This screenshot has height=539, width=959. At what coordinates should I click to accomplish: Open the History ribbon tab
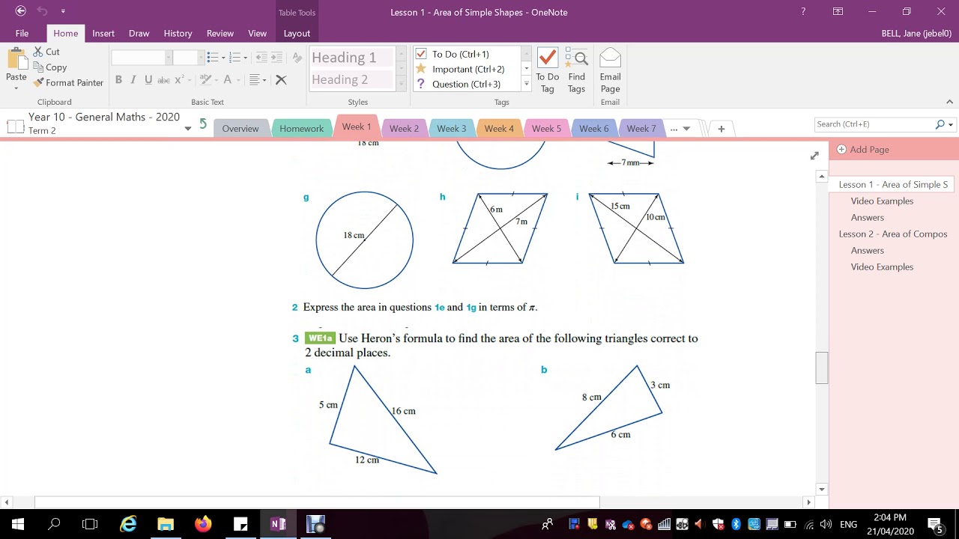click(178, 33)
